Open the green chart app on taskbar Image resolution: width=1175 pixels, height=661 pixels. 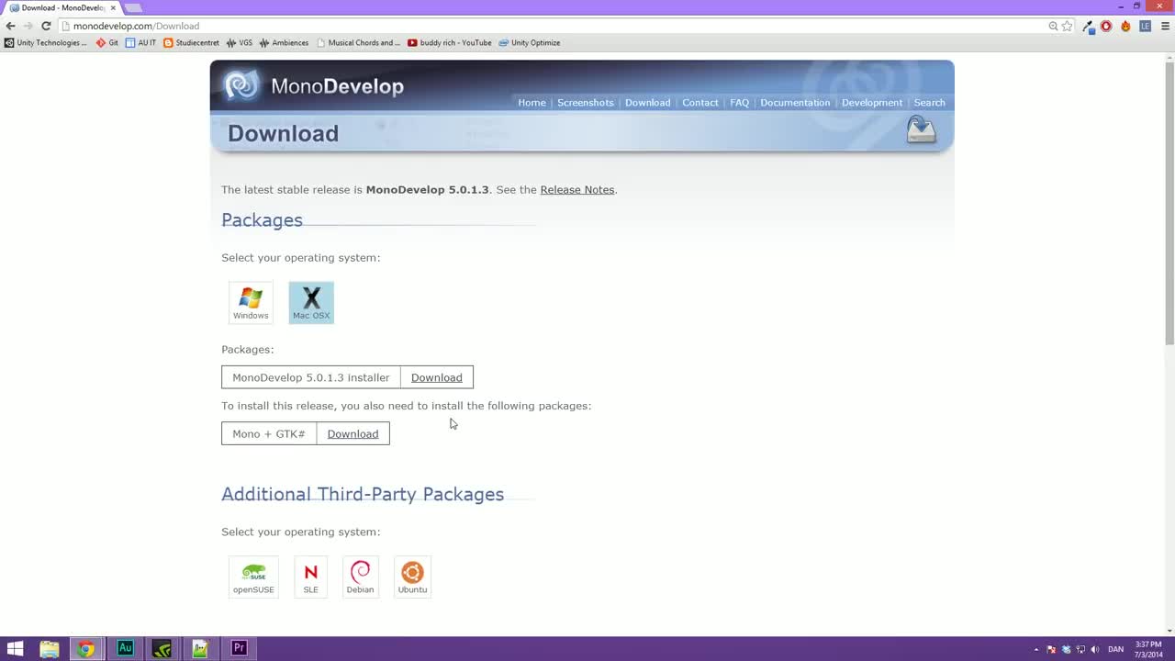(x=200, y=649)
